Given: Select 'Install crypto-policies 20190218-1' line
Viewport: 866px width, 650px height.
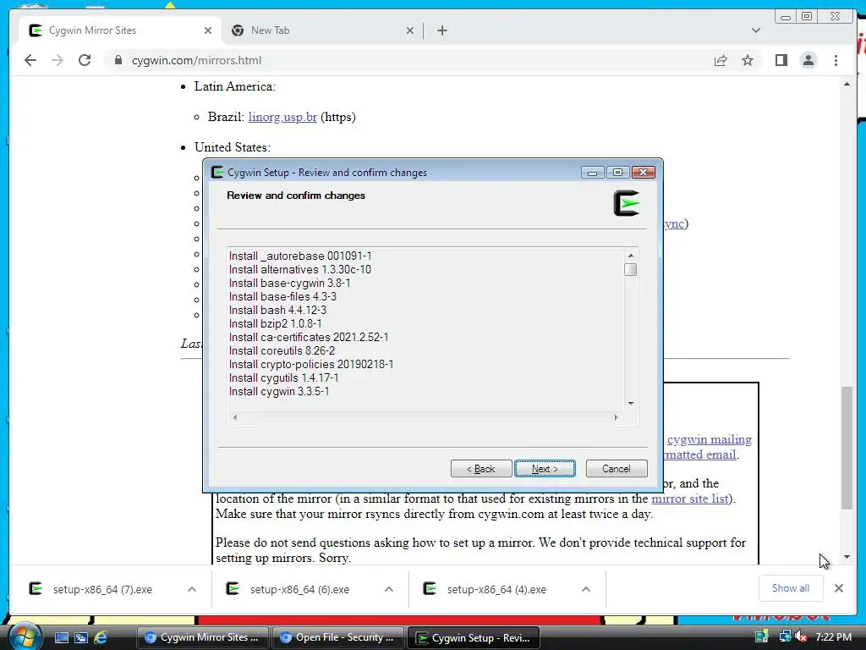Looking at the screenshot, I should 311,364.
